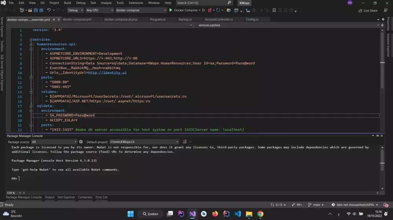The width and height of the screenshot is (393, 220).
Task: Switch to the Startup.cs tab
Action: click(x=185, y=19)
